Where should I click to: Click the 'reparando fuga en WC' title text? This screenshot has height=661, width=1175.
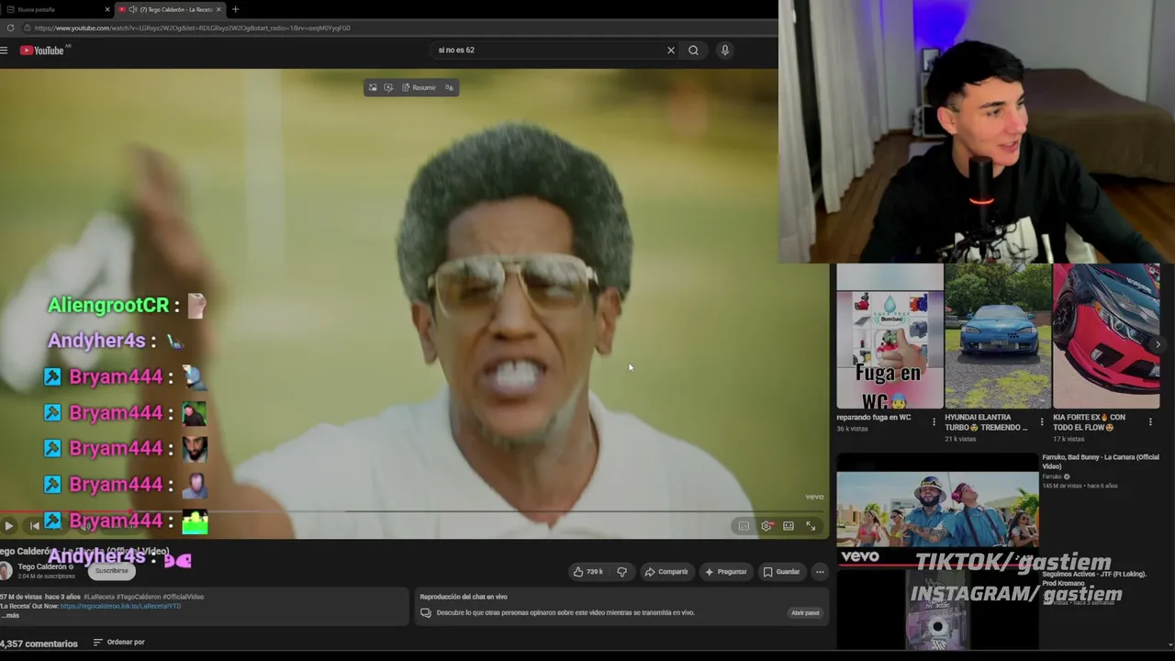pyautogui.click(x=874, y=418)
